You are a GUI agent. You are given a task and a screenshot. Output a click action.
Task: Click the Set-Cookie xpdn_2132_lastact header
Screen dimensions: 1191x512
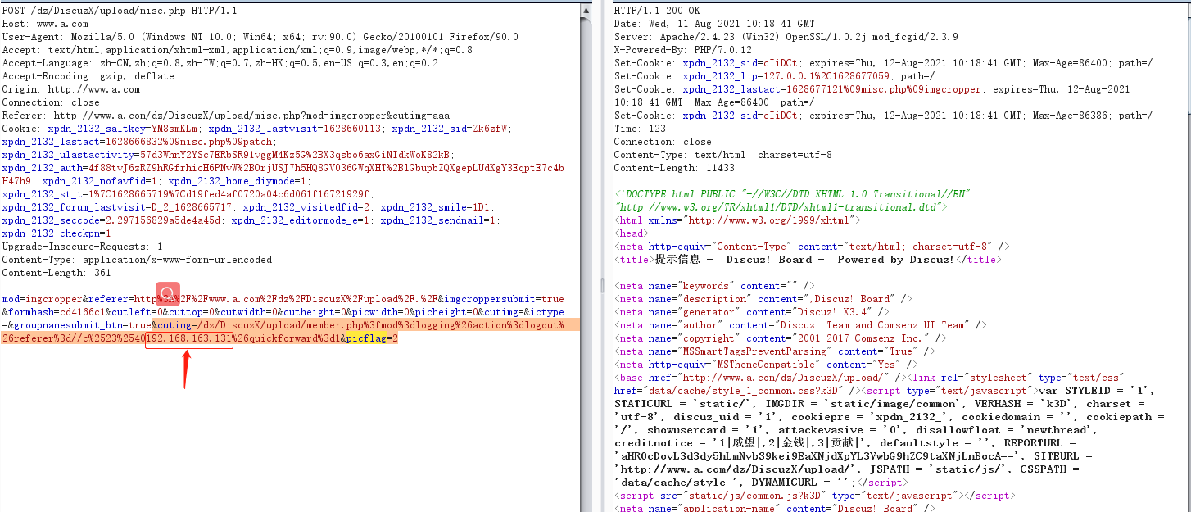[872, 96]
